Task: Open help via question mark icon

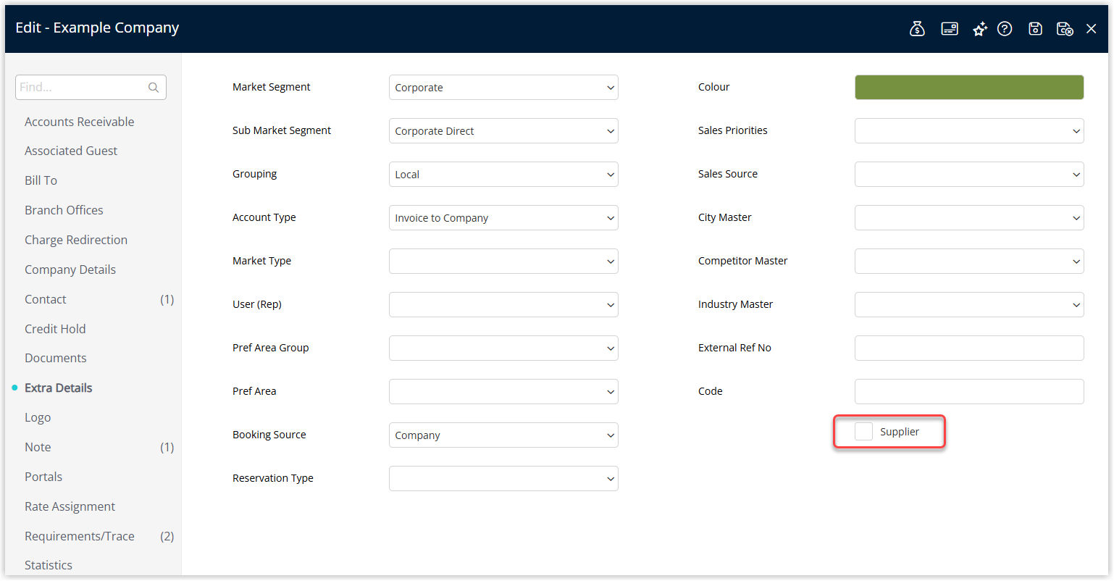Action: (1005, 29)
